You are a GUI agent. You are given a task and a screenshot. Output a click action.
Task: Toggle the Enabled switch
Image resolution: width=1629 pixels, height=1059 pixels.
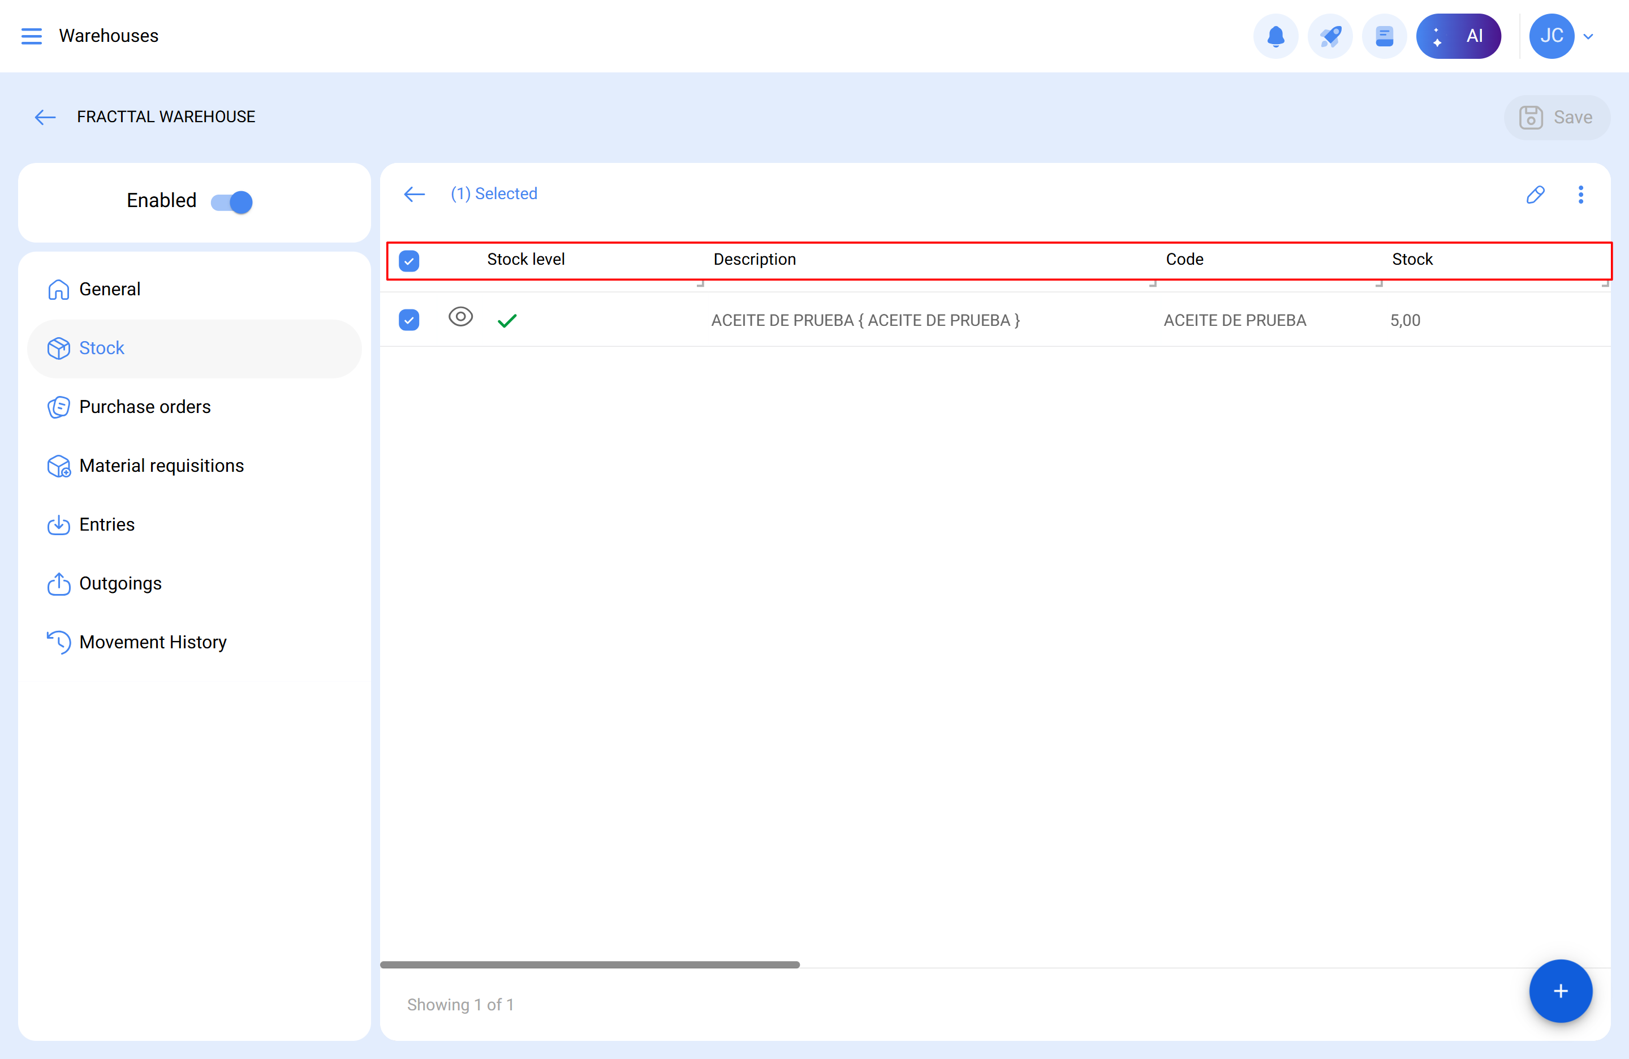[232, 202]
